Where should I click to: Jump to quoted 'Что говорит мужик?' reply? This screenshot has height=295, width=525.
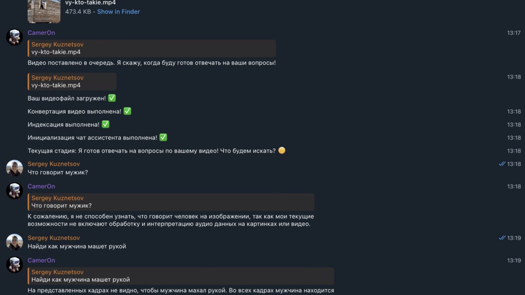(171, 202)
